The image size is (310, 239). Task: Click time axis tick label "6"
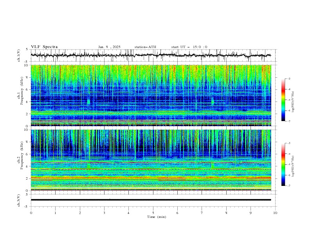pos(178,213)
